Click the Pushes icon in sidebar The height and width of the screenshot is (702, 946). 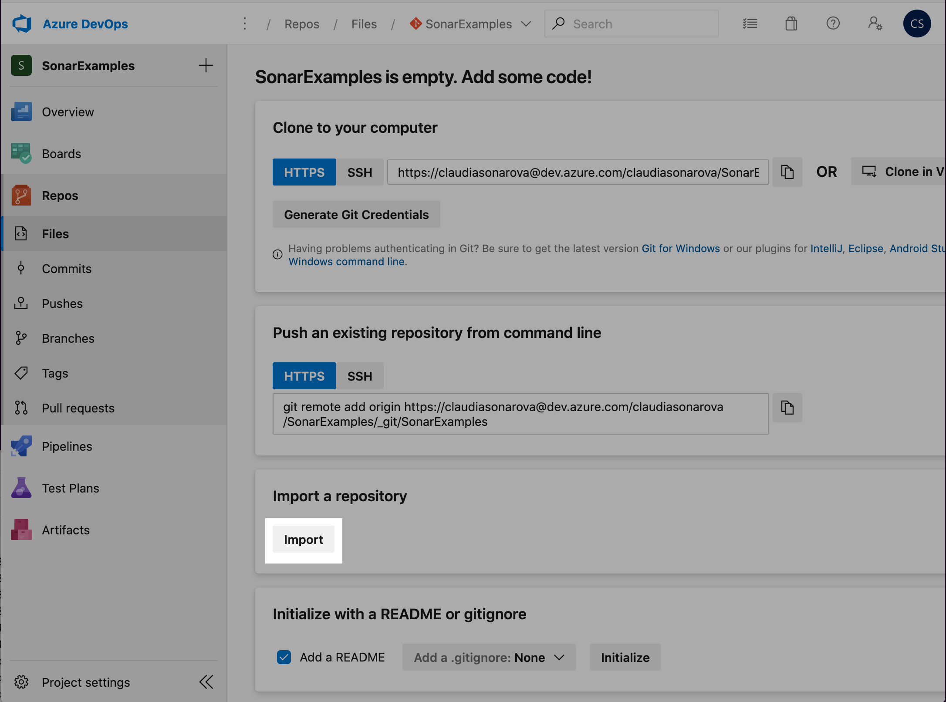(x=21, y=304)
